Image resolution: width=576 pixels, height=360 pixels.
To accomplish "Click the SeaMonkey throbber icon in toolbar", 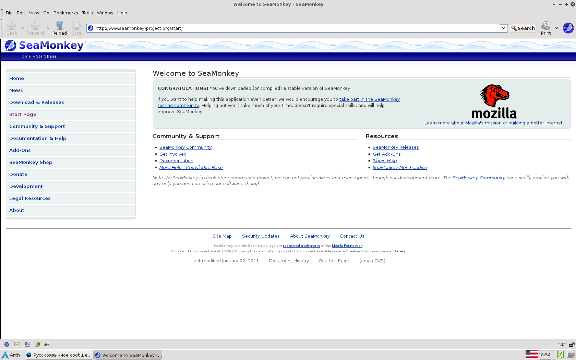I will (x=568, y=28).
